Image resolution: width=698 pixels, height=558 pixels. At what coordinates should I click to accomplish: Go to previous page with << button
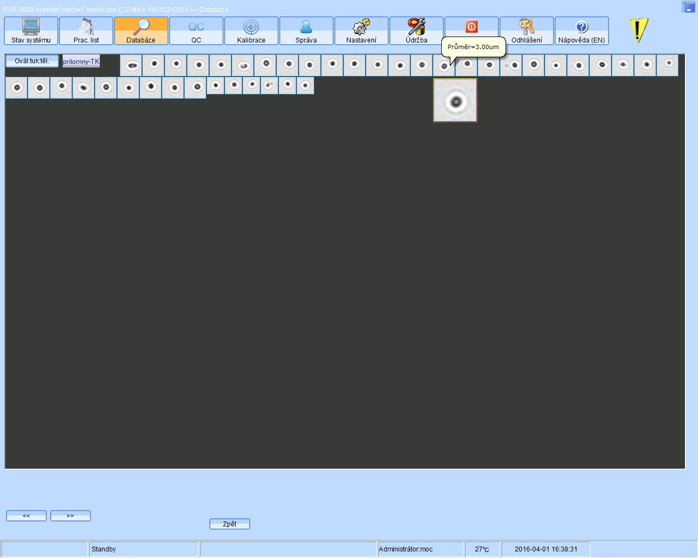coord(26,515)
